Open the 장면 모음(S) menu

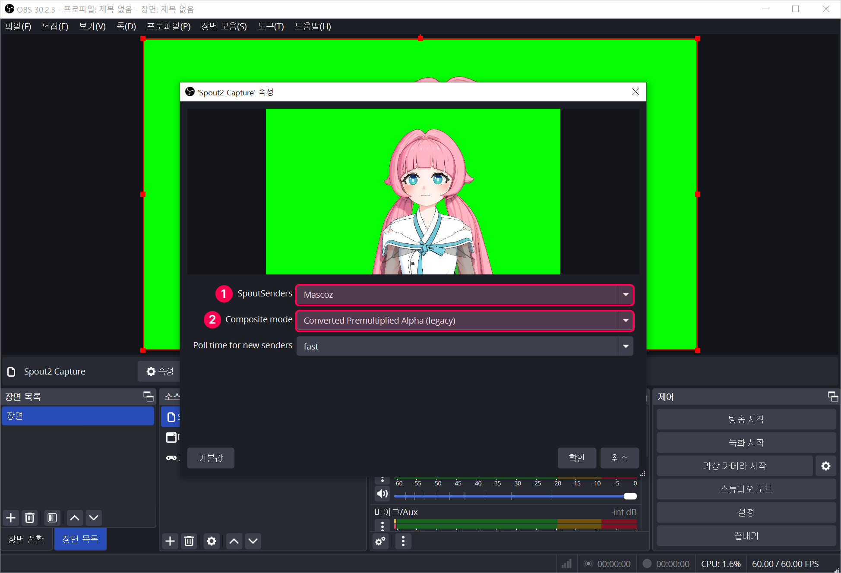tap(224, 26)
